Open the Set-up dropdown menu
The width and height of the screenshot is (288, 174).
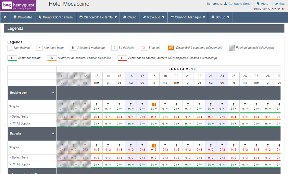point(220,17)
